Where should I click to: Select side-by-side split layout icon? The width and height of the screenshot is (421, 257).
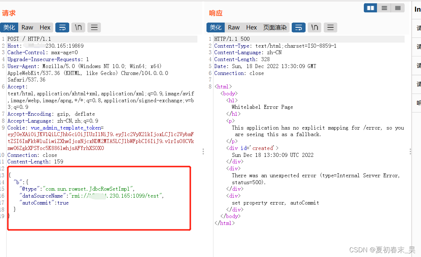coord(370,8)
